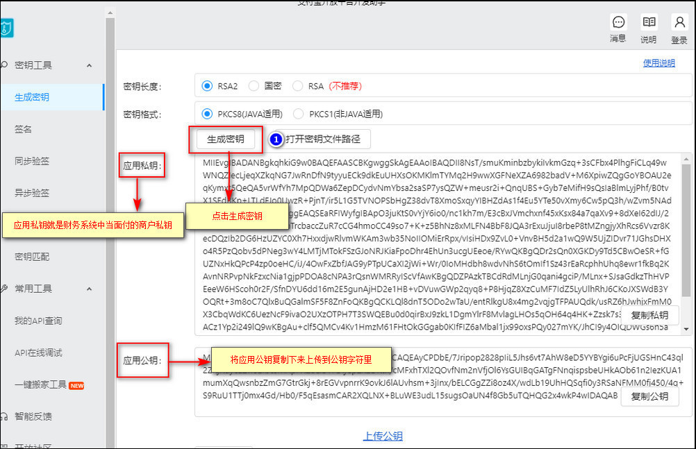Screen dimensions: 696x449
Task: Open 签名 in the sidebar
Action: point(24,129)
